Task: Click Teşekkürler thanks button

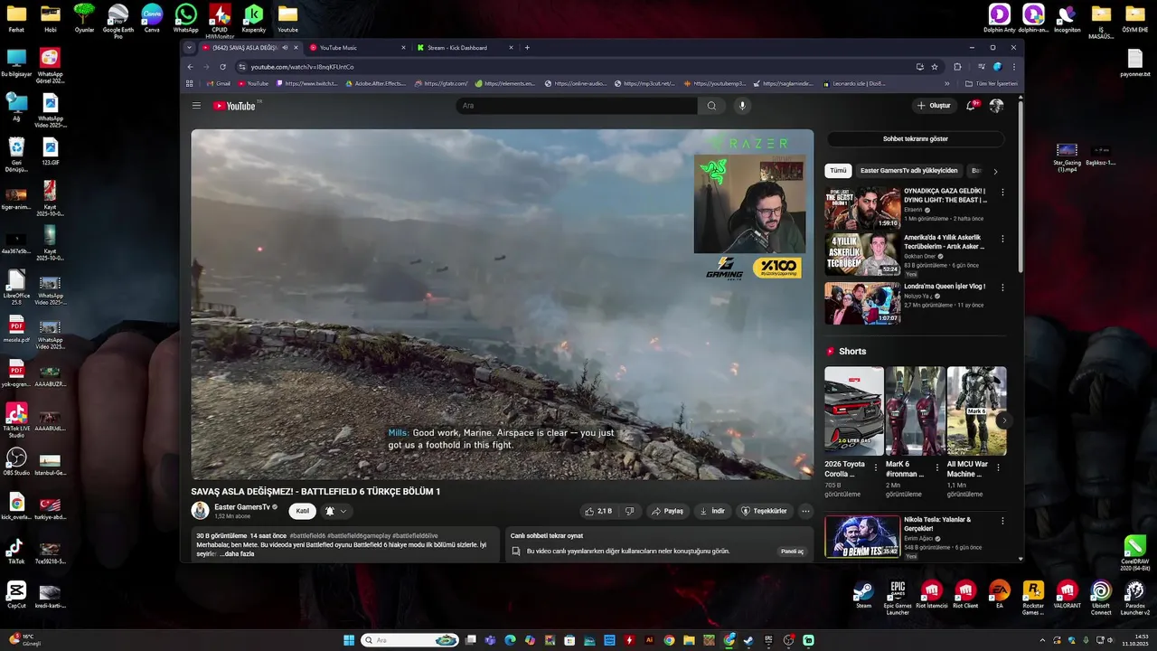Action: tap(764, 511)
